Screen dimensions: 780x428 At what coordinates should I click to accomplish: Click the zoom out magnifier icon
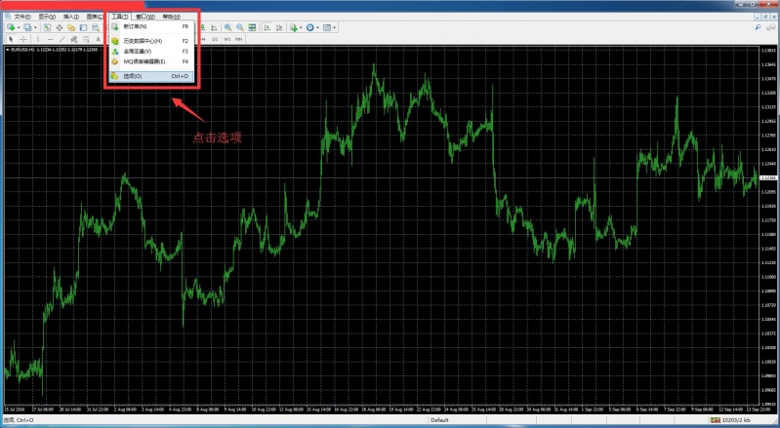tap(239, 27)
